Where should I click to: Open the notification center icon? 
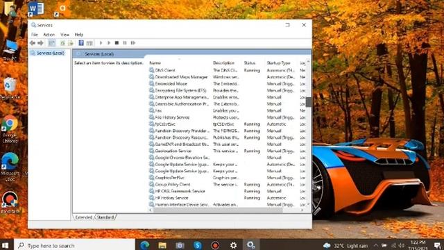(x=437, y=246)
